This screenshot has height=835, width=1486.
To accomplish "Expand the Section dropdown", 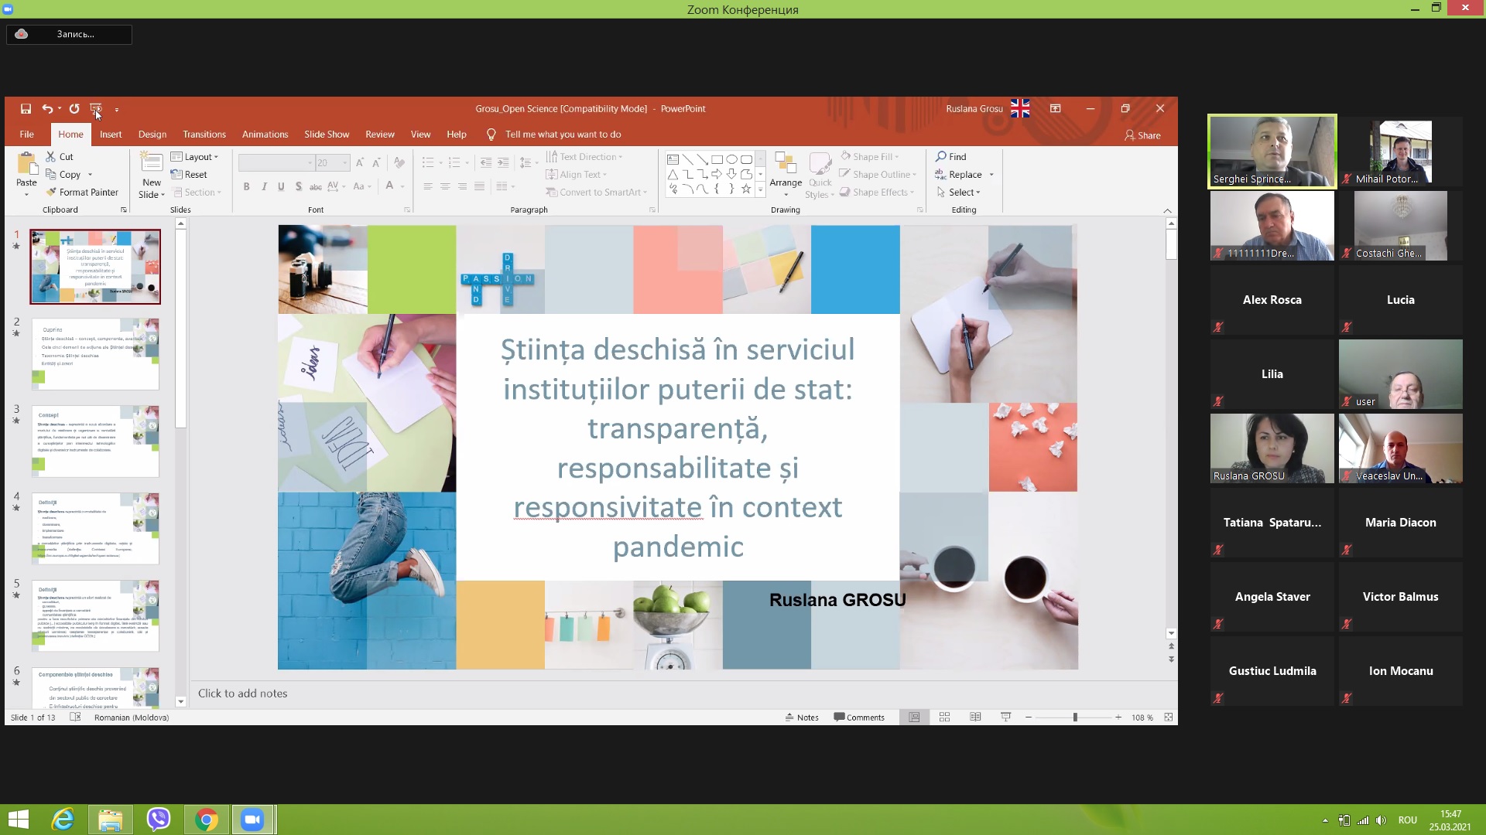I will pyautogui.click(x=197, y=193).
